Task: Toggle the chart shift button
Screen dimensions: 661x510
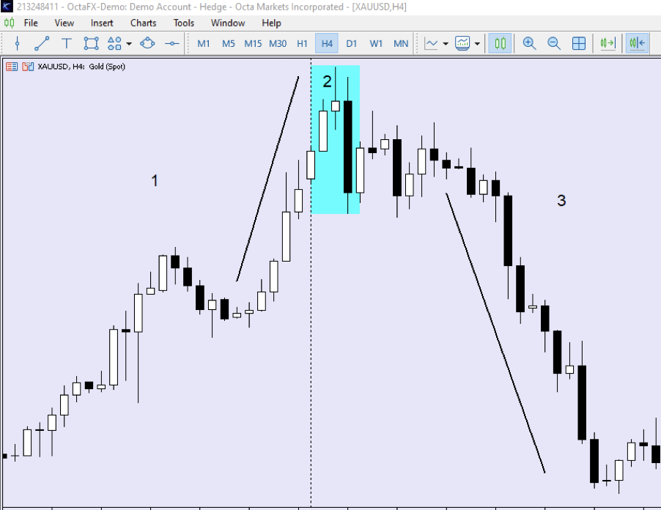Action: tap(637, 43)
